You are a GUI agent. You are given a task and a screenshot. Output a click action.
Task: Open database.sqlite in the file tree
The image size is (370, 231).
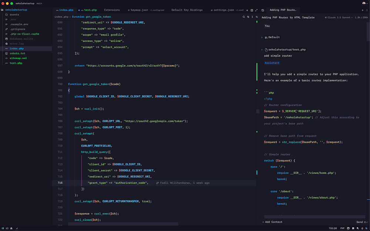pos(26,39)
